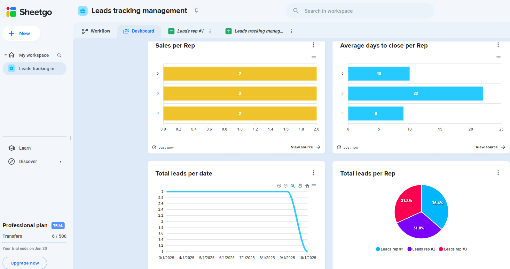The height and width of the screenshot is (269, 510).
Task: Click the blue bar labeled 10
Action: 379,74
